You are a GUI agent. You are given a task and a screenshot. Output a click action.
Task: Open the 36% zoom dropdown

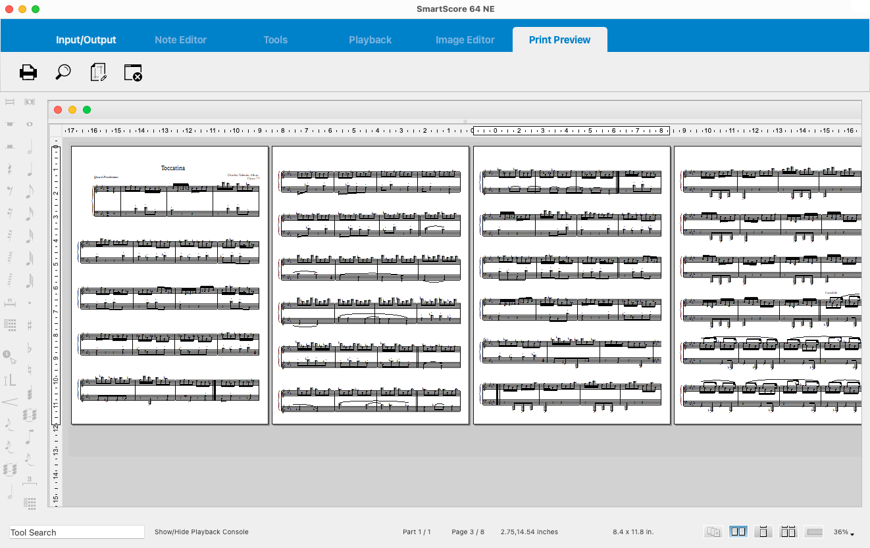[844, 532]
